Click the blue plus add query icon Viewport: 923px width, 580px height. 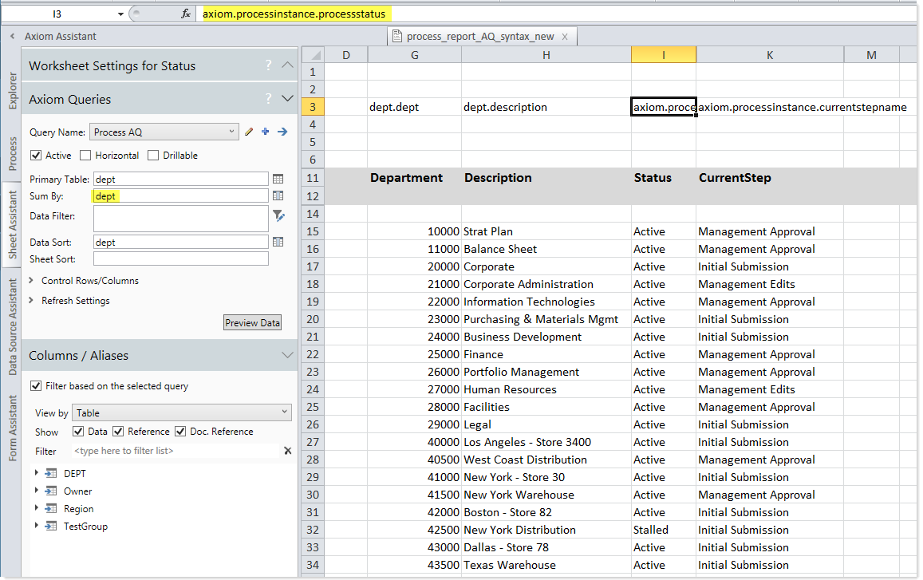[x=265, y=132]
